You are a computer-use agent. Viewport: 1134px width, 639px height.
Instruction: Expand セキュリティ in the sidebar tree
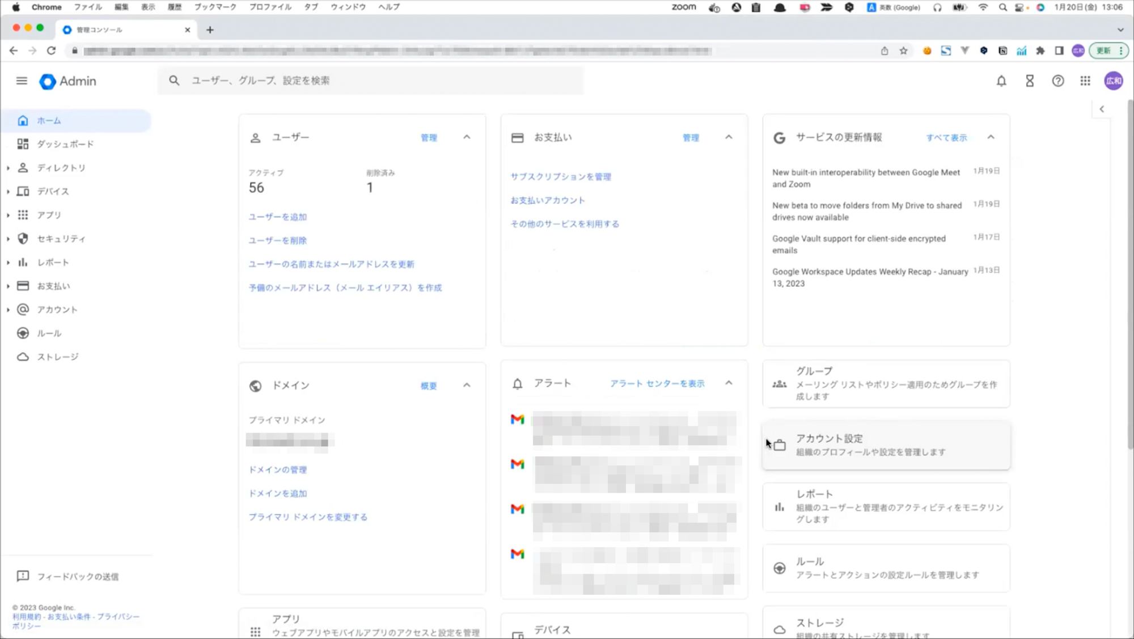pyautogui.click(x=8, y=239)
